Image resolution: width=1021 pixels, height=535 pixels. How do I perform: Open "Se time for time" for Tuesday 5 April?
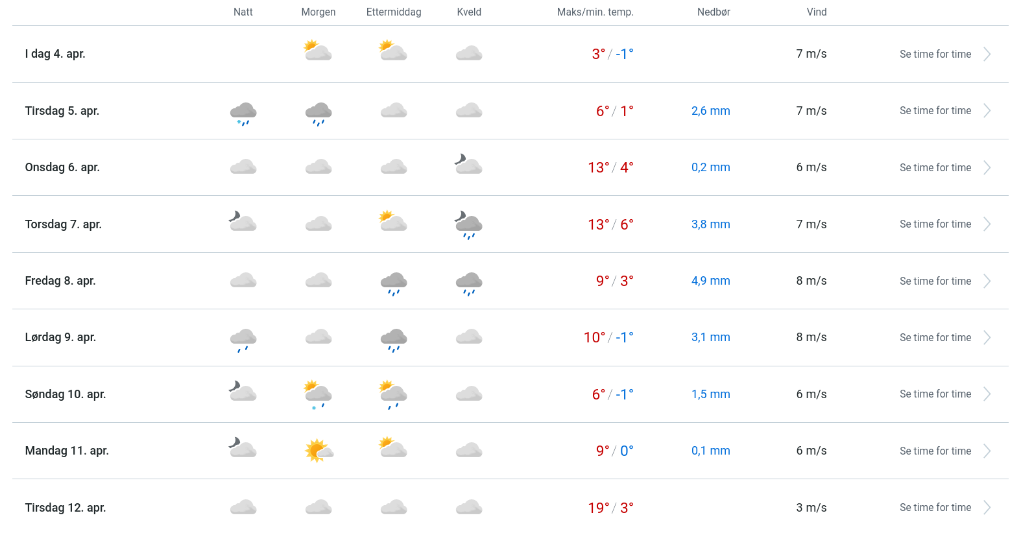pyautogui.click(x=935, y=111)
